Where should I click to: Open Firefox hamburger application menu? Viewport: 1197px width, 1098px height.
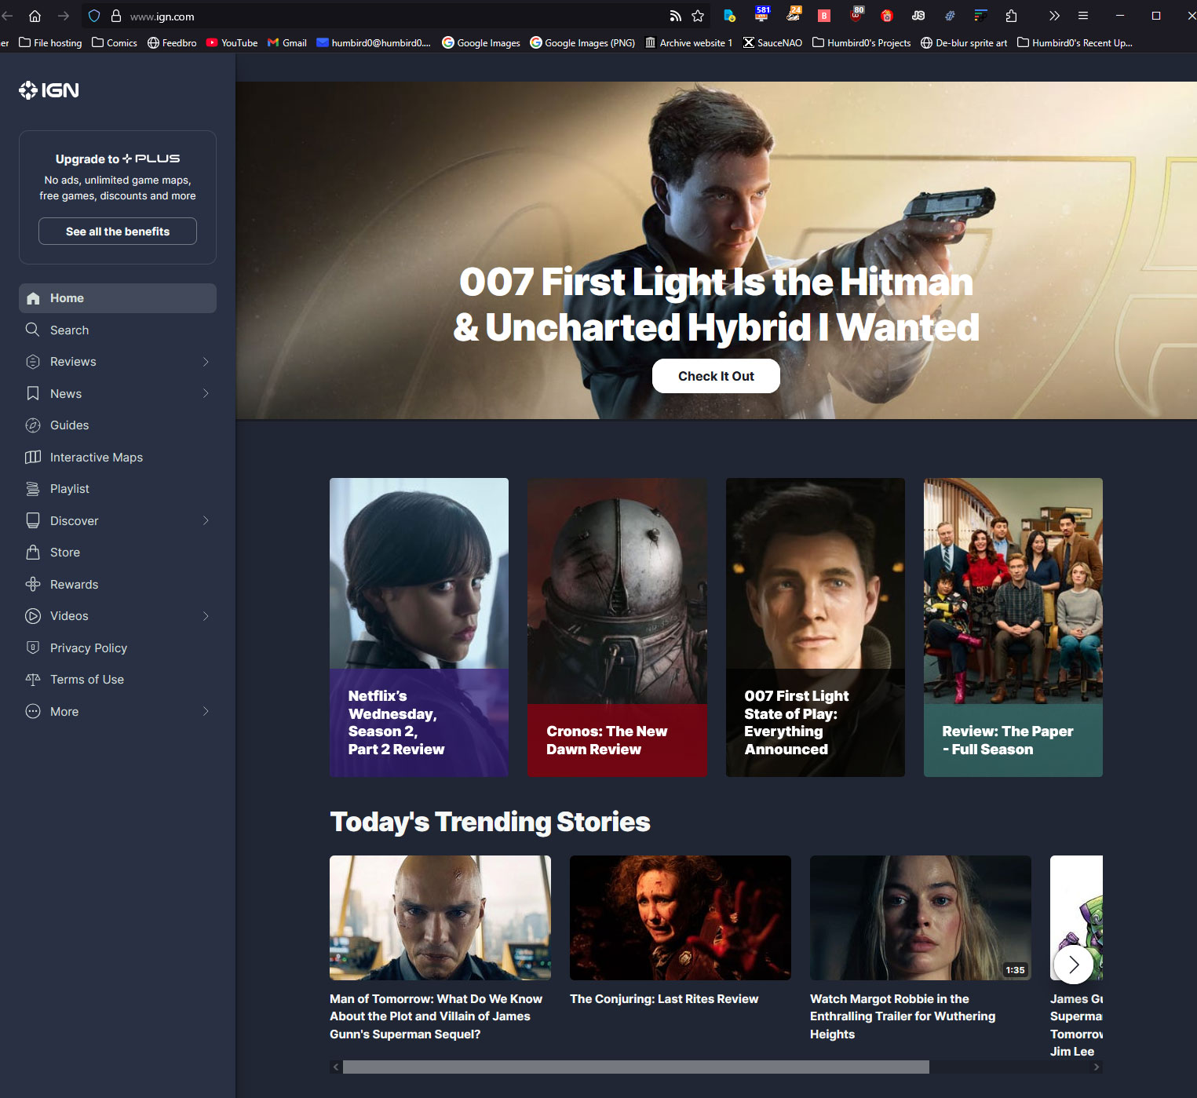1083,16
